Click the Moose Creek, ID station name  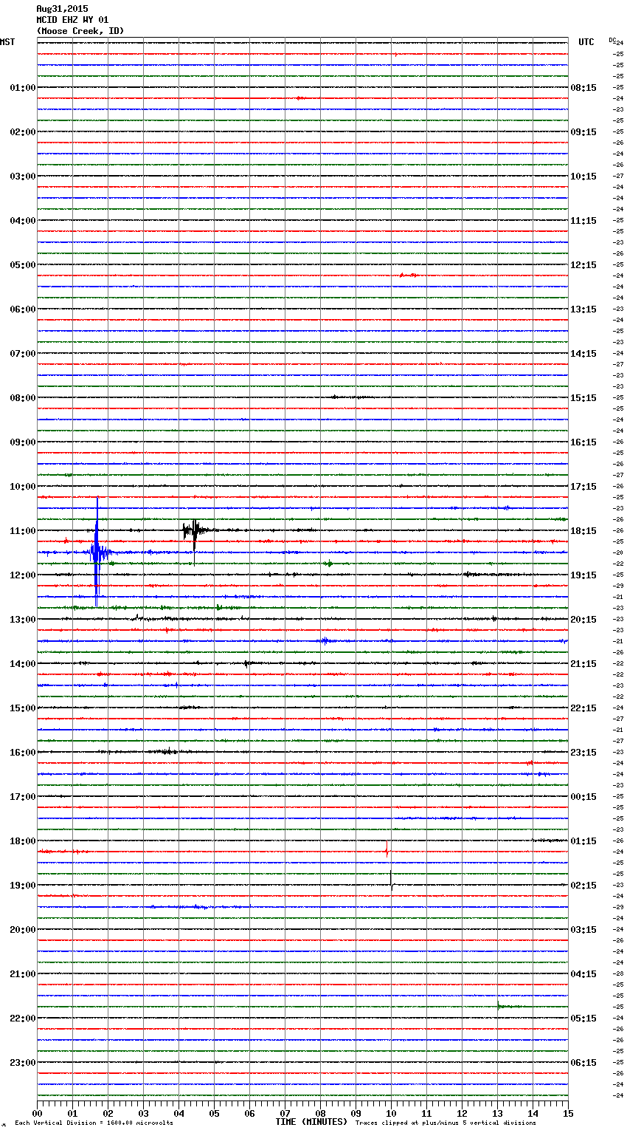[x=80, y=31]
